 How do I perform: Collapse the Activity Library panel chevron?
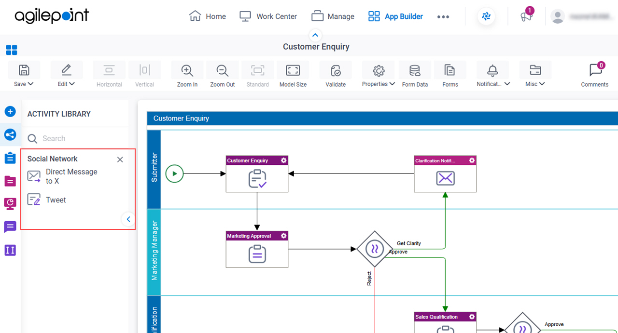coord(128,219)
